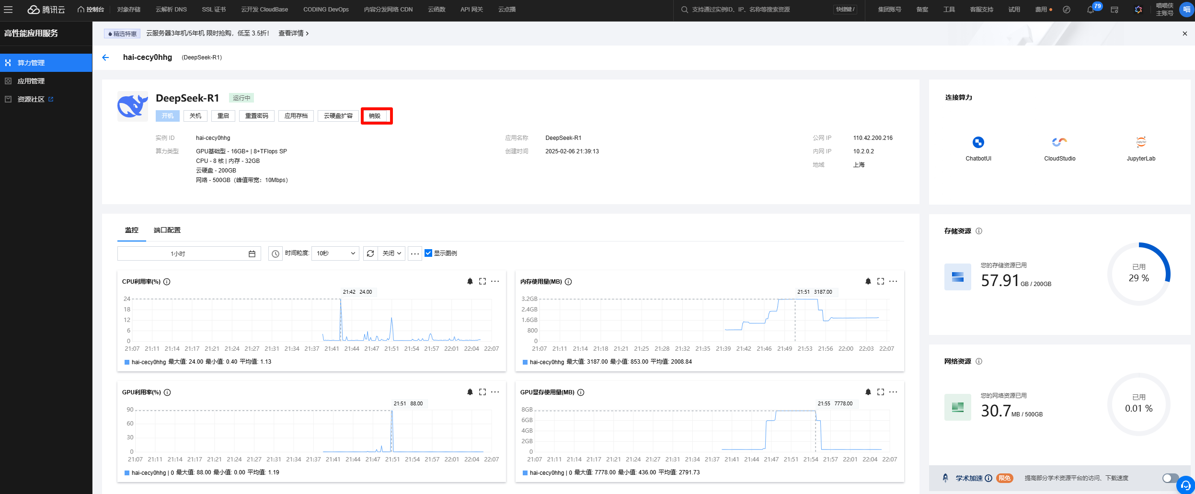The width and height of the screenshot is (1195, 494).
Task: Open notifications bell with 79 badge
Action: coord(1091,10)
